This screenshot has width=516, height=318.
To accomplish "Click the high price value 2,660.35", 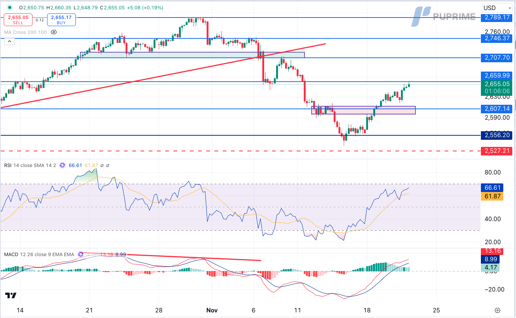I will [61, 8].
